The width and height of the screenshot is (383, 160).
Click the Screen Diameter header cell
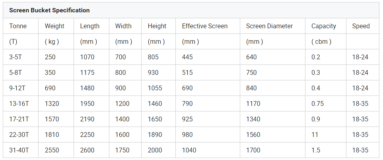coord(269,26)
